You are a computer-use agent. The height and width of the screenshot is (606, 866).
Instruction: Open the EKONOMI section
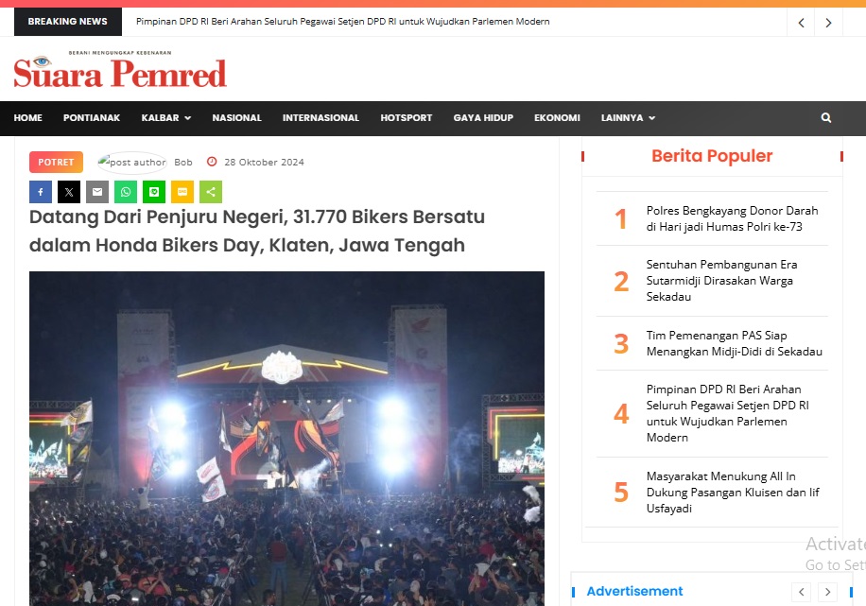557,117
